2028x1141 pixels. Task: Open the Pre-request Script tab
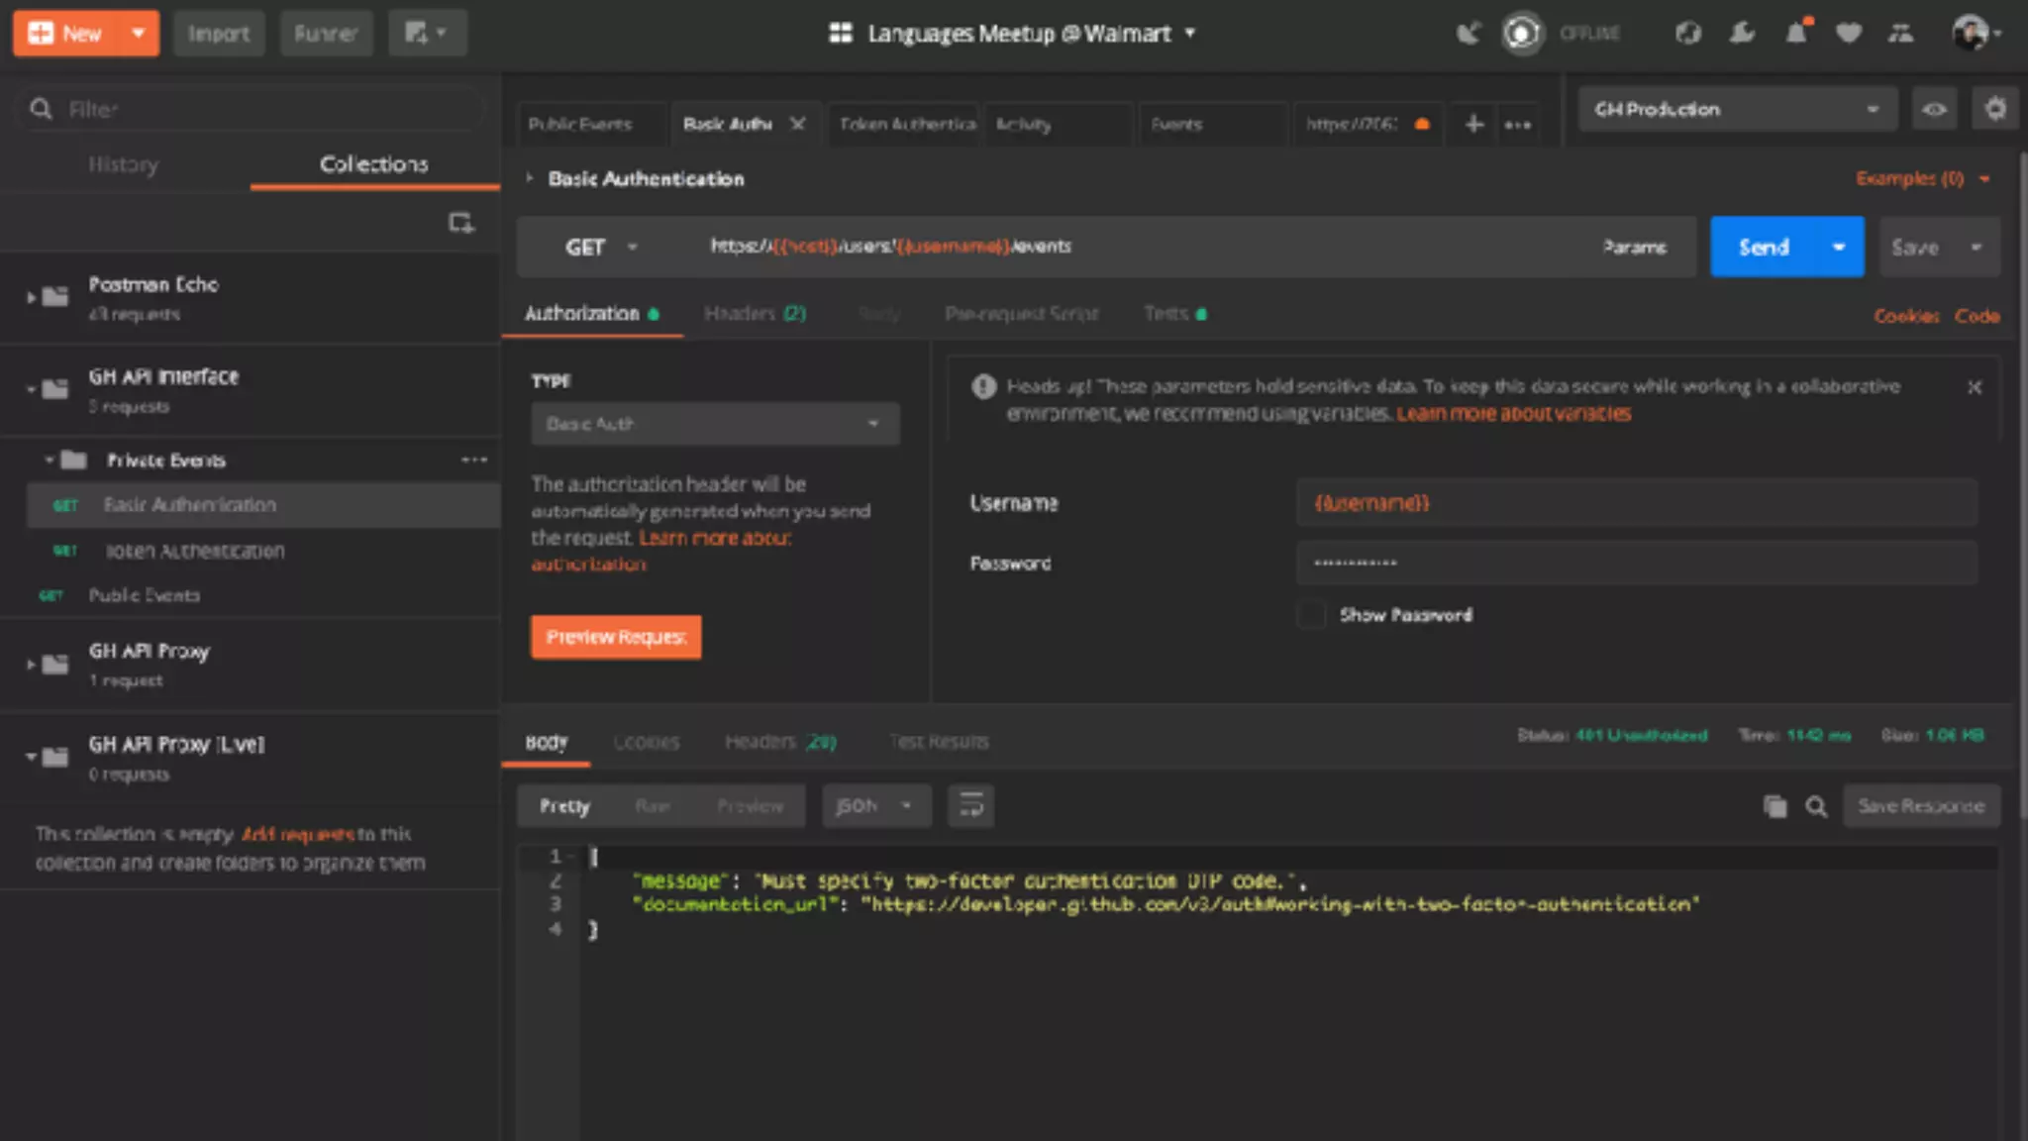click(x=1021, y=314)
